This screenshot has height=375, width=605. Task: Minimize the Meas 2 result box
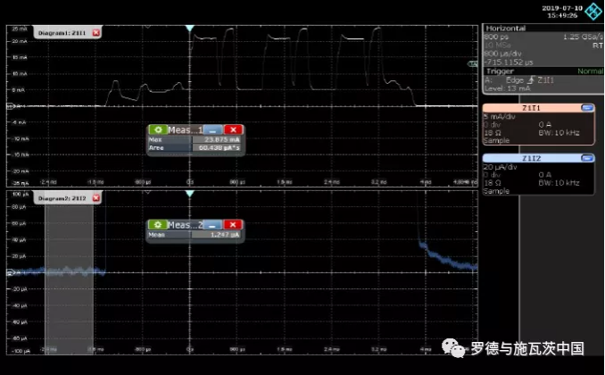click(x=213, y=225)
